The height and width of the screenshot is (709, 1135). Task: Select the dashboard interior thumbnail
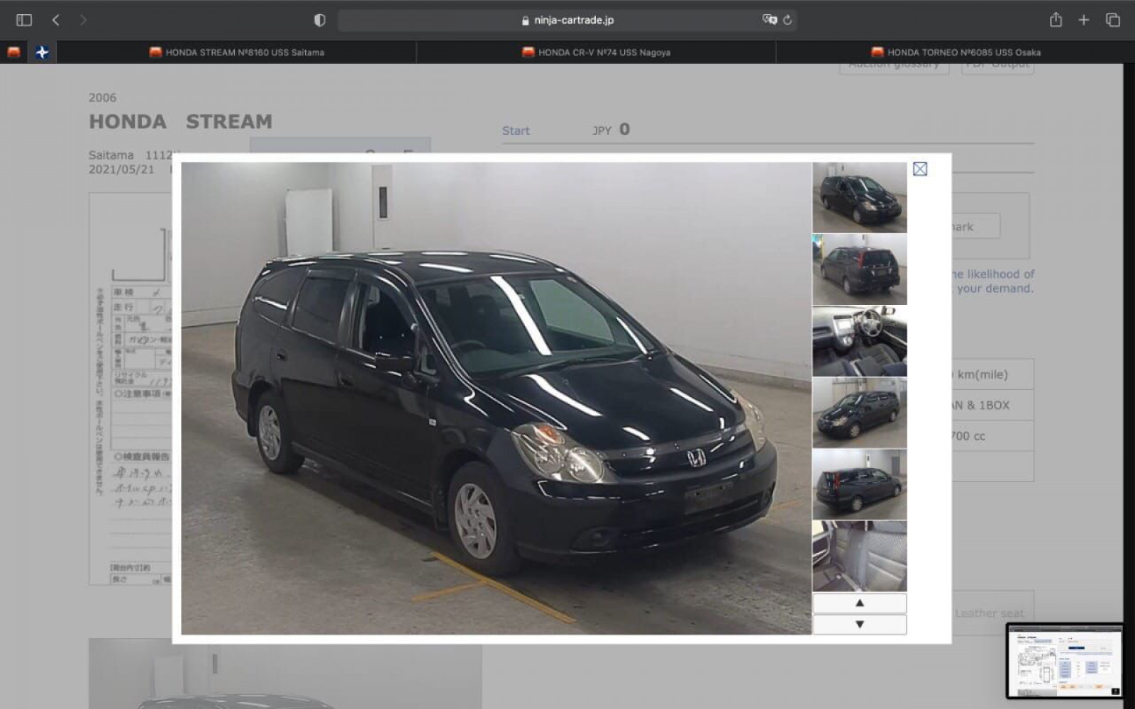tap(859, 341)
